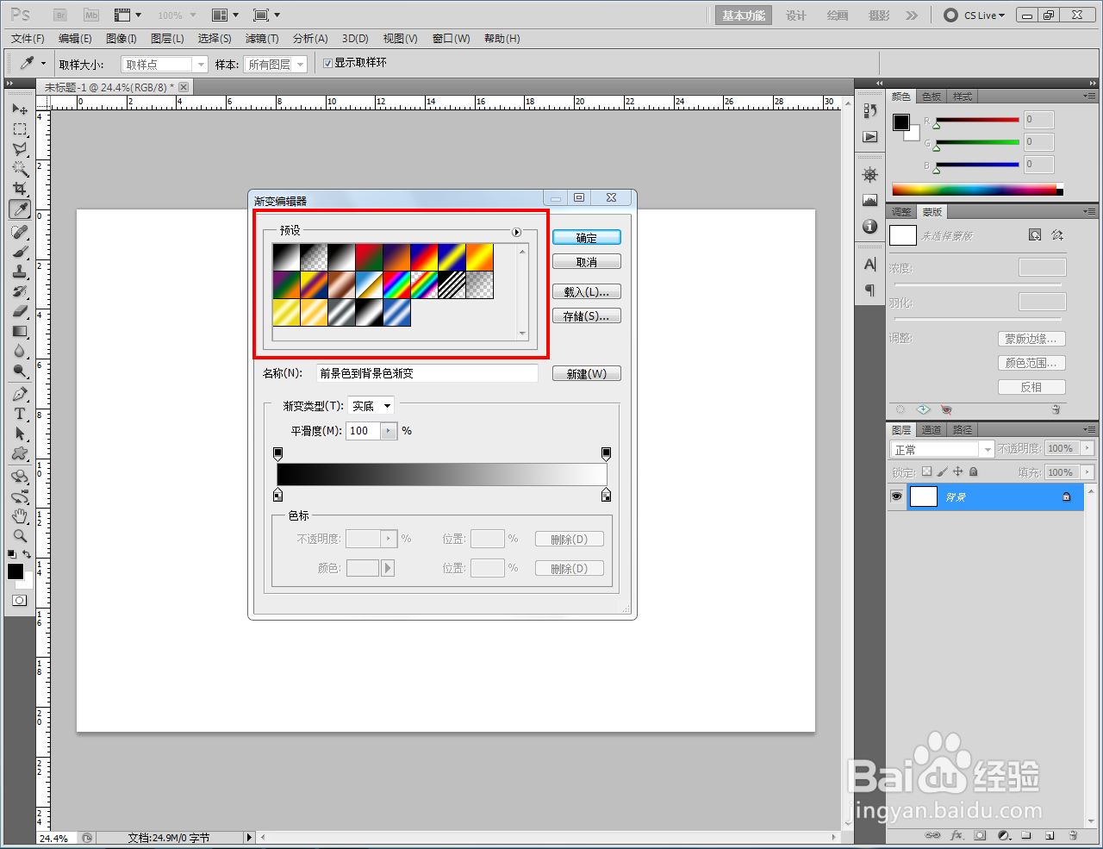Hide the 背景 layer visibility eye

897,496
